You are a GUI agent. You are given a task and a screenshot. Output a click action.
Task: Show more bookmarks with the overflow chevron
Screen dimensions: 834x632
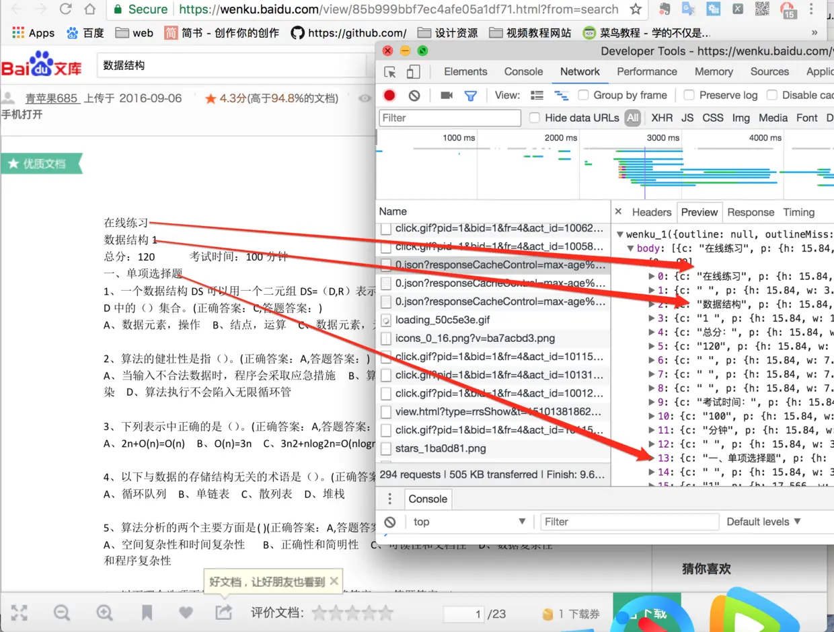[x=814, y=32]
